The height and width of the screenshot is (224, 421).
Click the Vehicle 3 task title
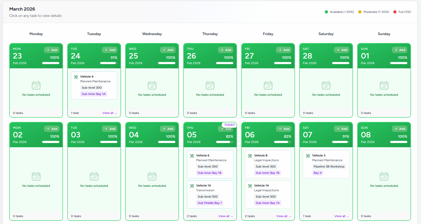point(319,155)
